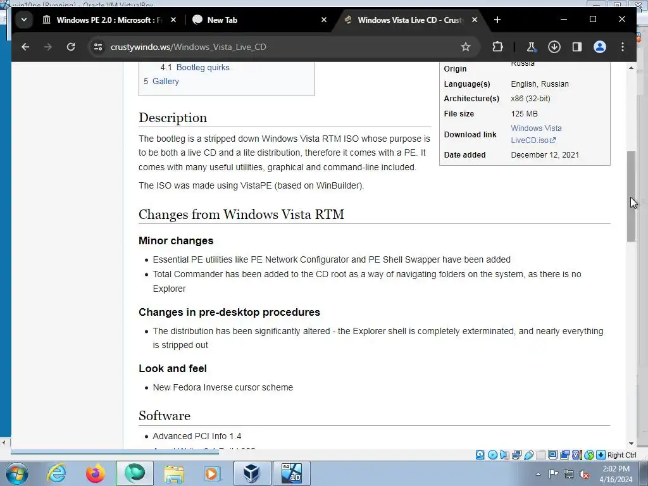Open the 4.1 Bootleg quirks contents link
This screenshot has height=486, width=648.
click(202, 67)
